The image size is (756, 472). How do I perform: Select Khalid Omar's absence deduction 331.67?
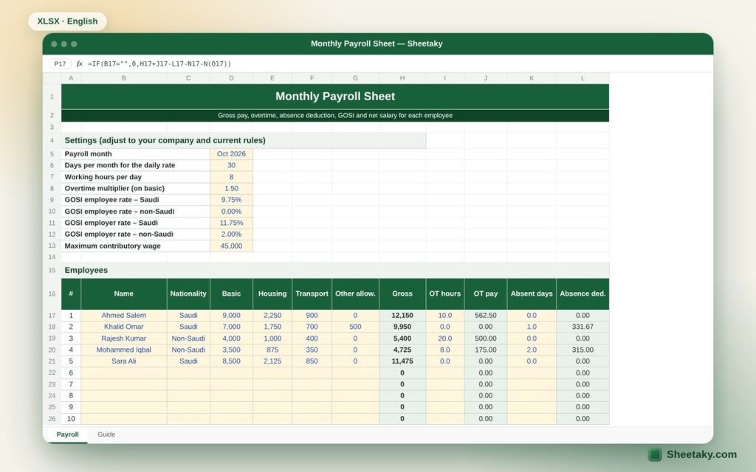click(x=583, y=327)
